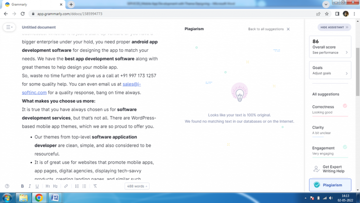
Task: Bookmark this page with the star icon
Action: click(327, 14)
